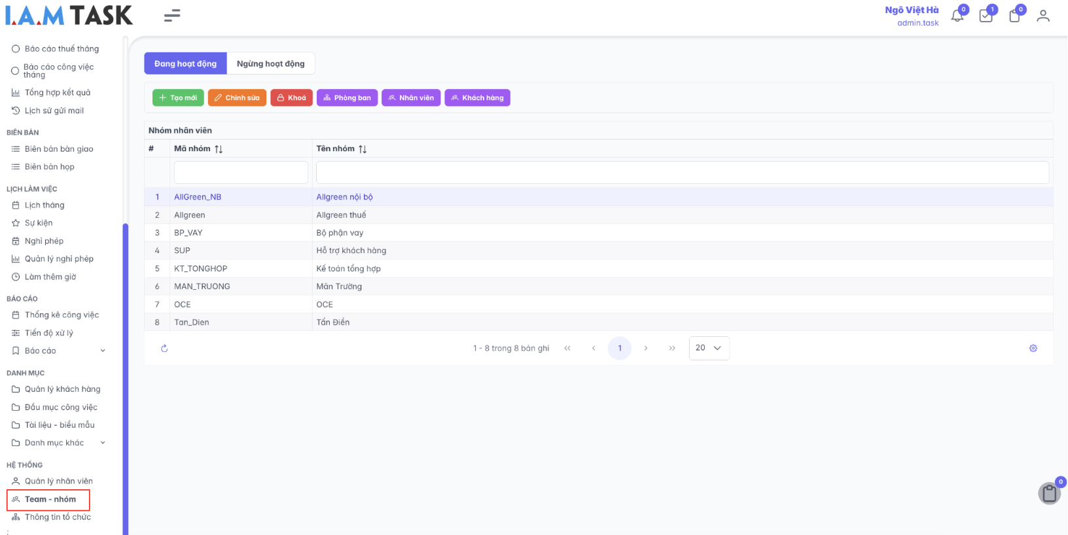Select the Đang hoạt động tab
This screenshot has height=535, width=1068.
click(185, 63)
